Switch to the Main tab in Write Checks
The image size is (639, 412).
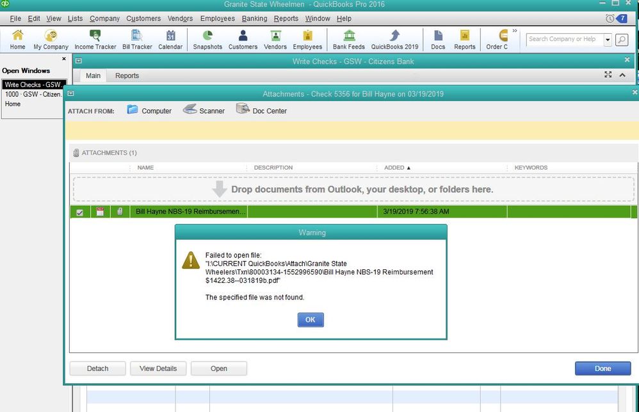point(93,75)
